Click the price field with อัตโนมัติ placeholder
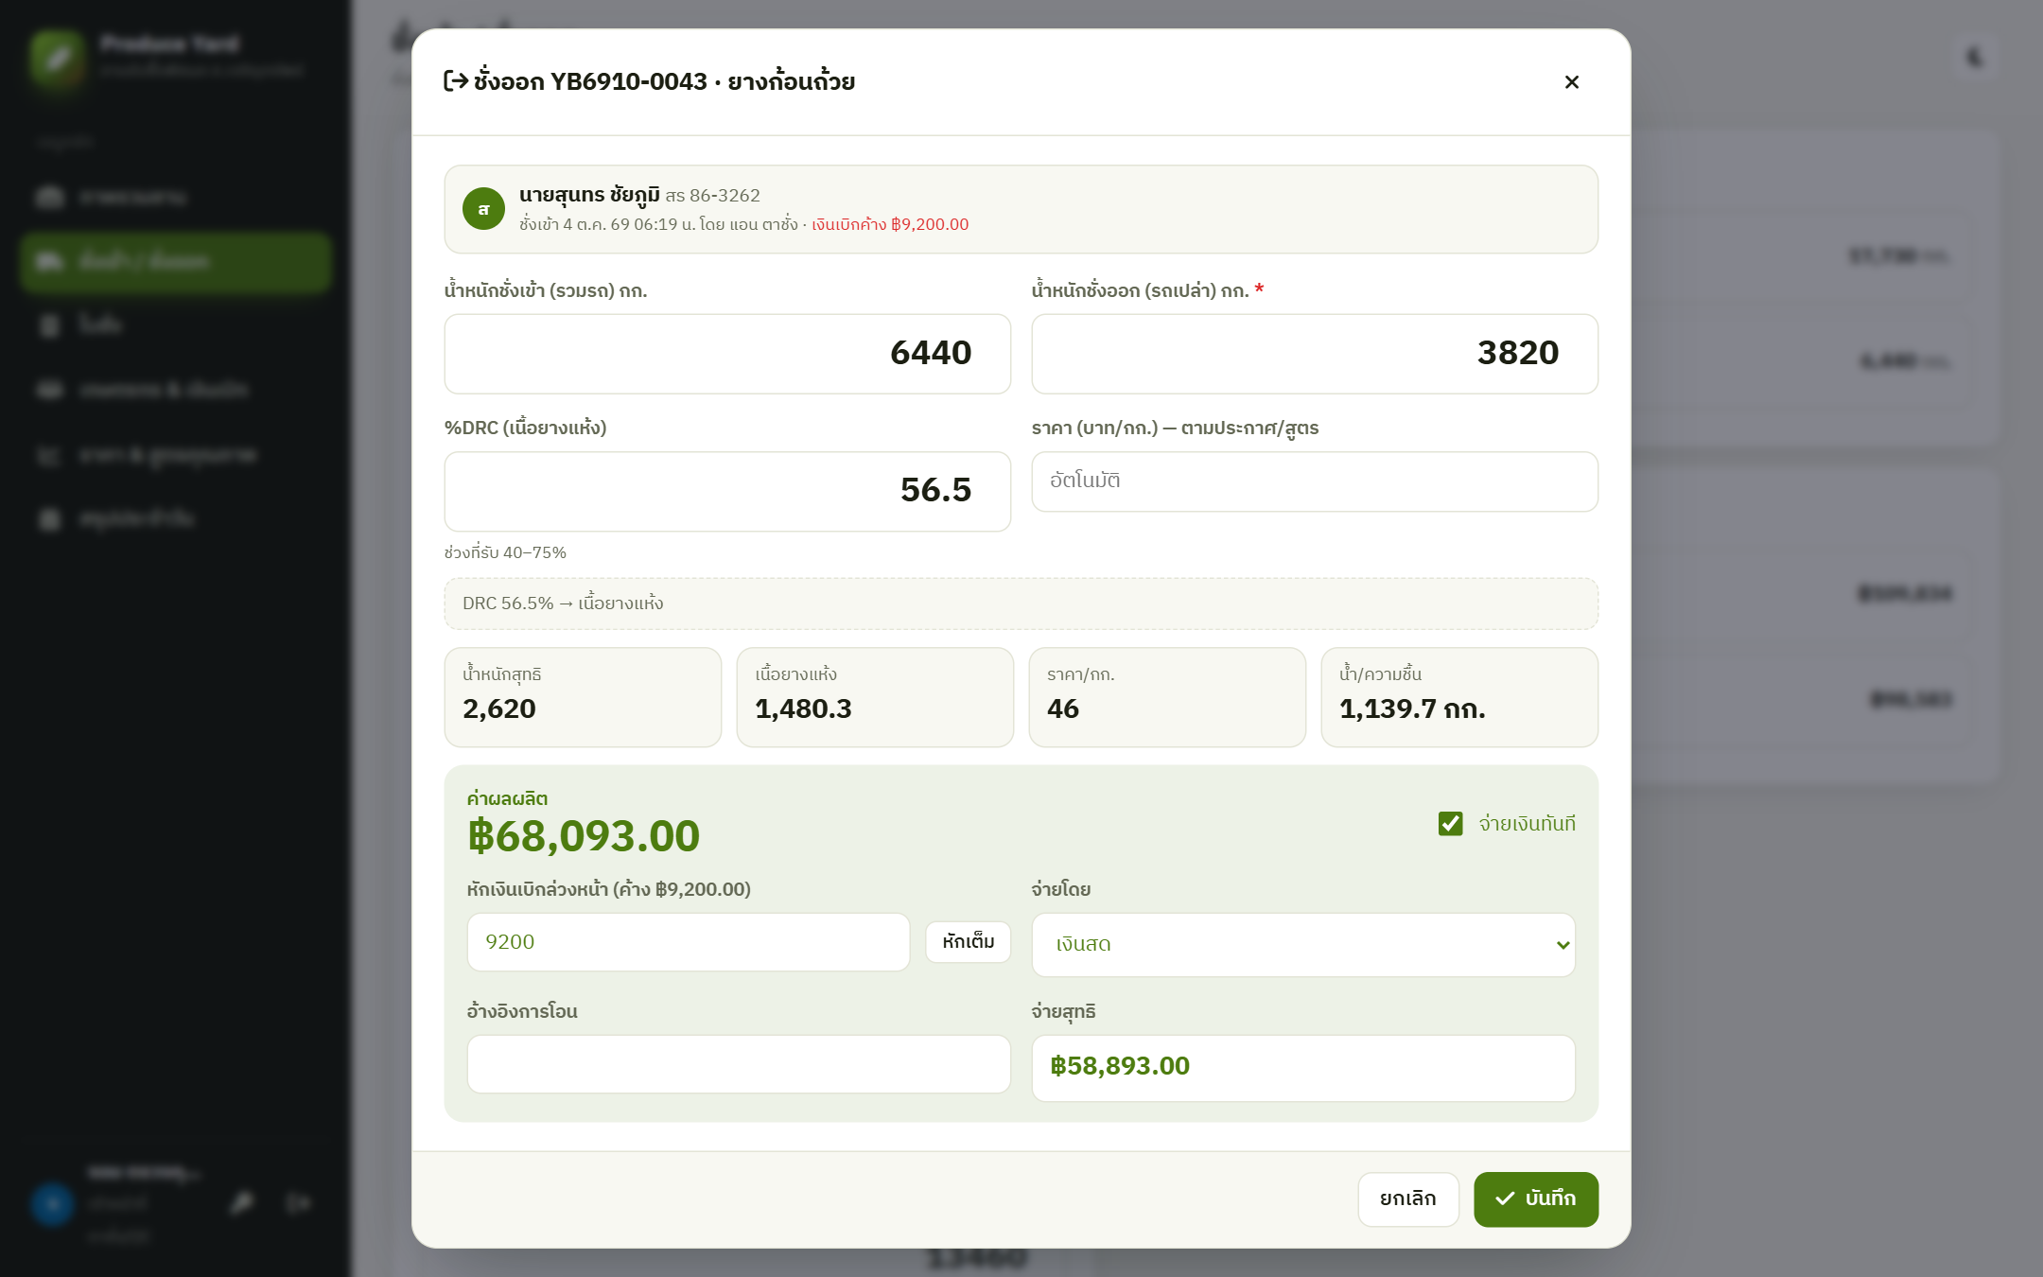The height and width of the screenshot is (1277, 2043). [x=1315, y=481]
